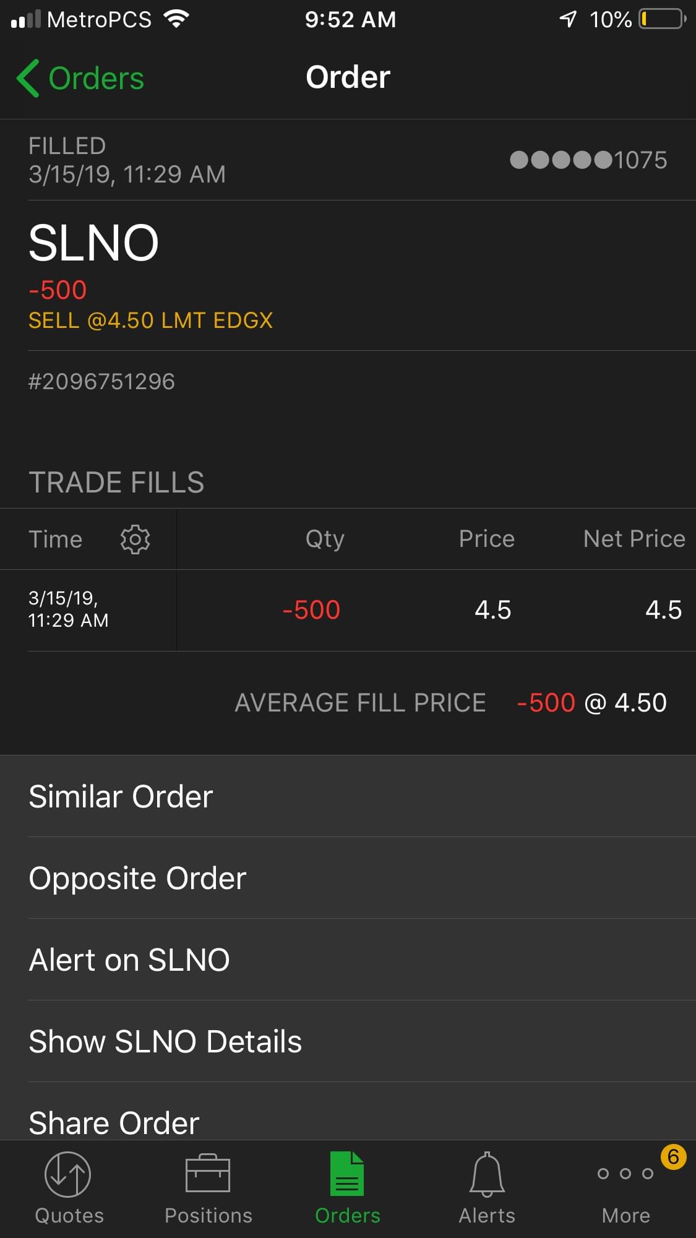The height and width of the screenshot is (1238, 696).
Task: Tap the battery indicator in status bar
Action: point(662,19)
